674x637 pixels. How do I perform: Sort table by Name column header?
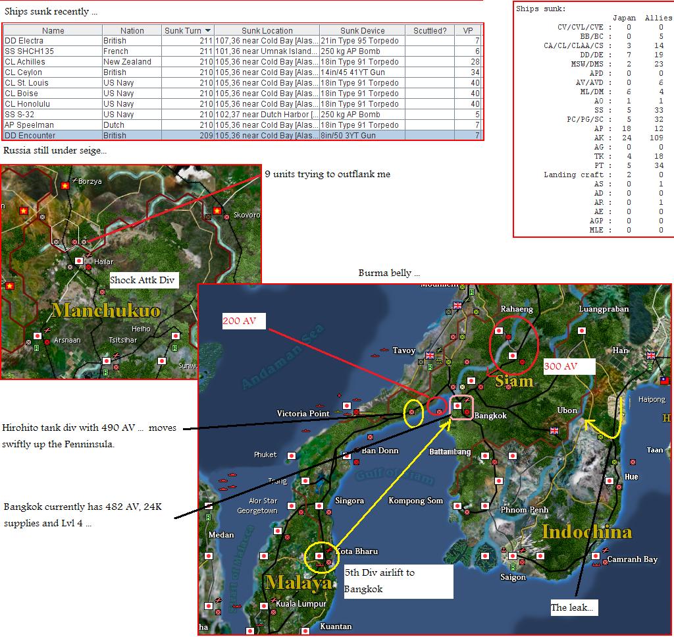[53, 30]
